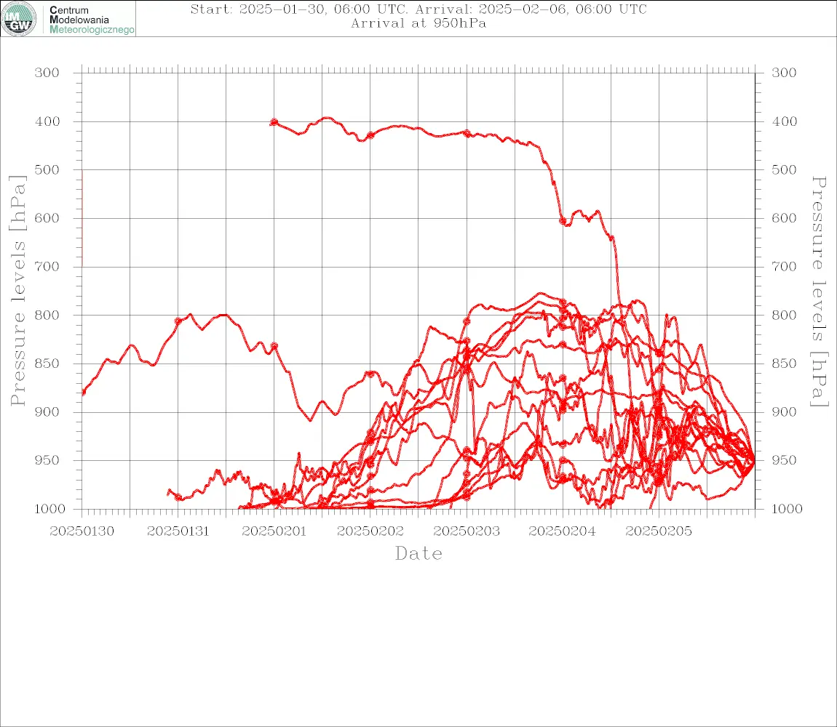Click the right axis label 500

coord(784,169)
